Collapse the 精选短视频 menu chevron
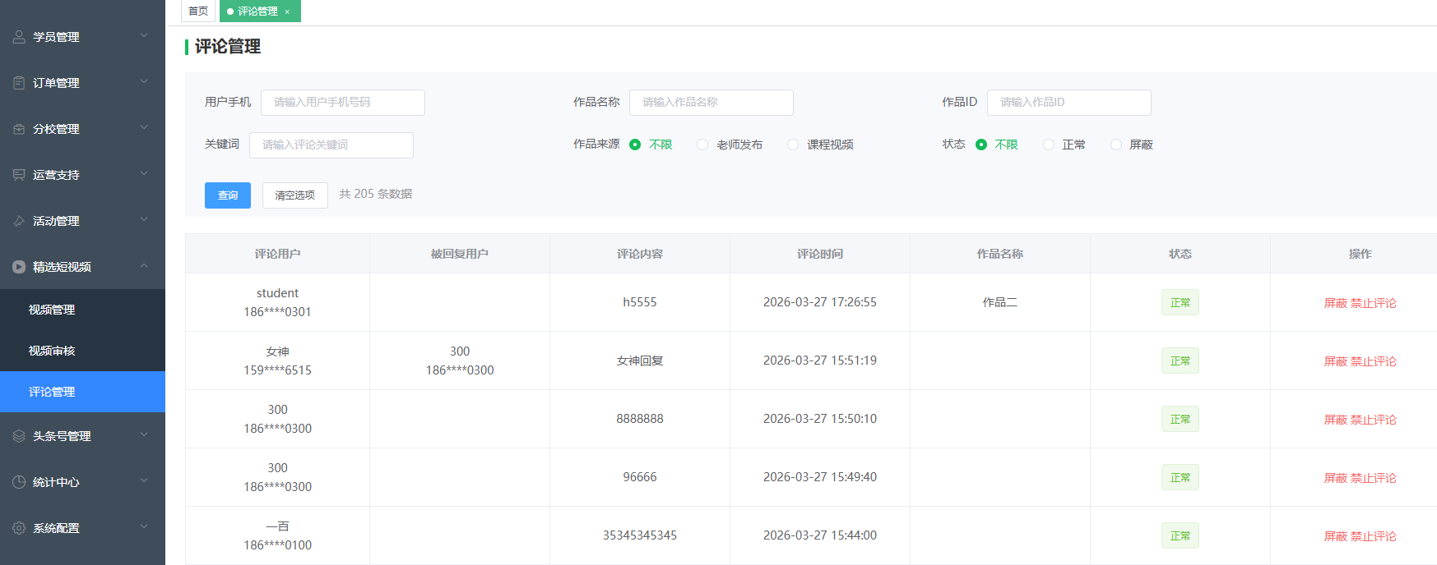 144,266
